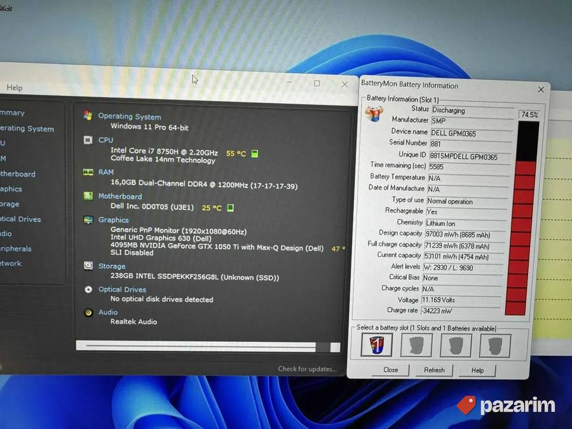Click the Help button in BatteryMon

477,371
